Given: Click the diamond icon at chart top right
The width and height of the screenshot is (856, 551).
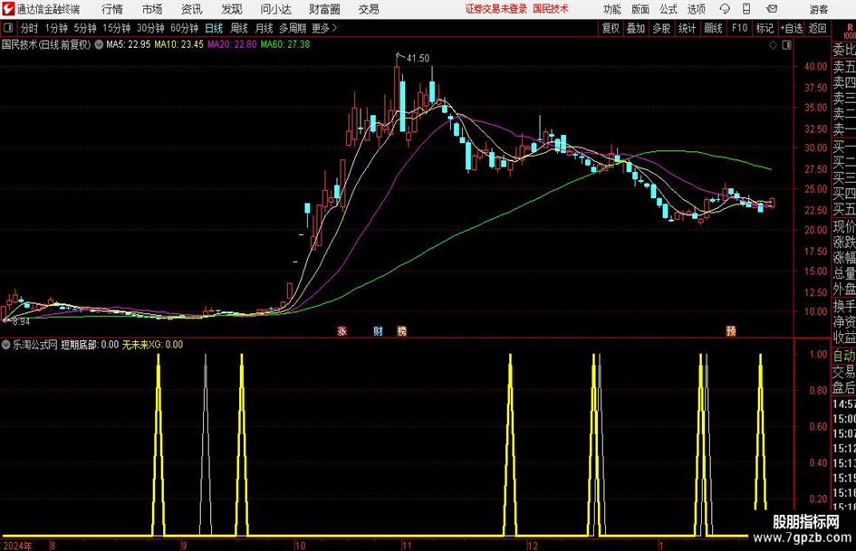Looking at the screenshot, I should click(x=773, y=45).
